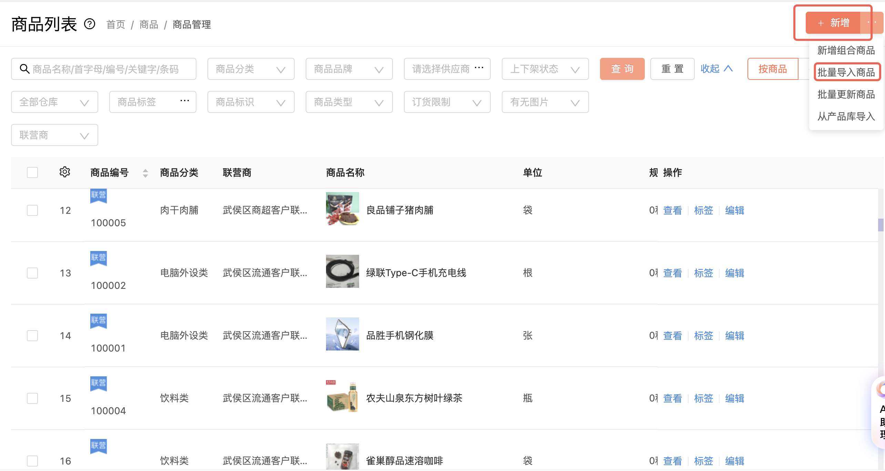
Task: Open the 上下架状态 dropdown
Action: (545, 69)
